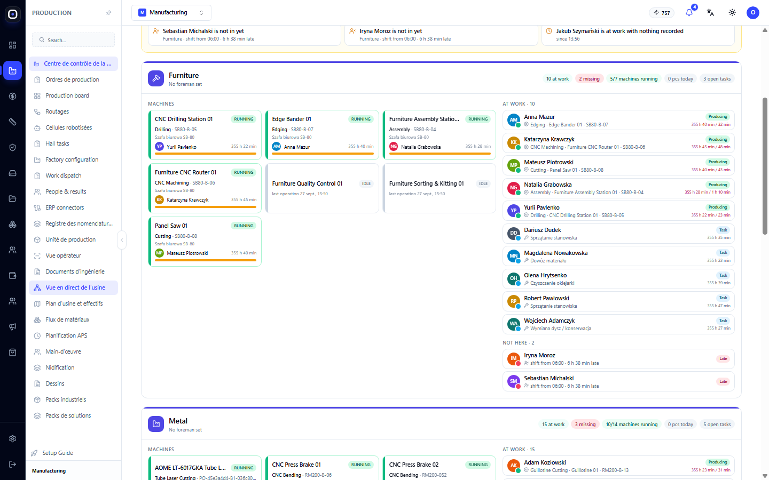Open the notifications bell
This screenshot has height=480, width=769.
pos(689,12)
